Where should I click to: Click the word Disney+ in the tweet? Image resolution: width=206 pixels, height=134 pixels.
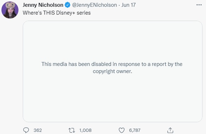(66, 13)
